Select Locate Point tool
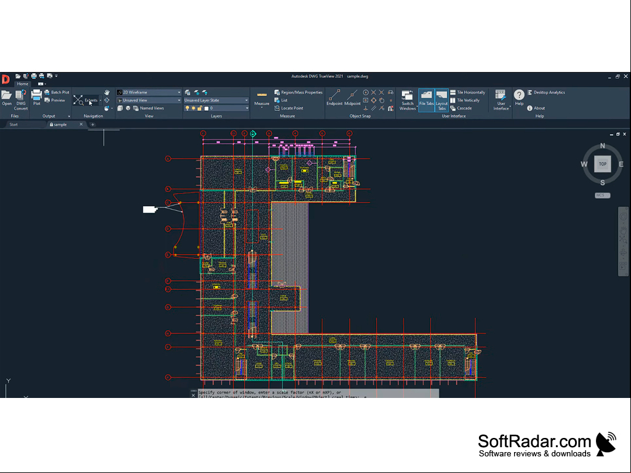This screenshot has height=473, width=631. tap(289, 108)
